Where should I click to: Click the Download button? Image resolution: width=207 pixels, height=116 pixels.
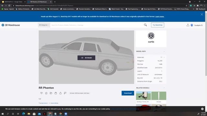[128, 93]
